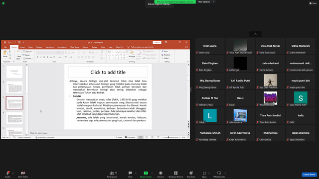
Task: Click the Format Painter brush icon
Action: click(10, 58)
